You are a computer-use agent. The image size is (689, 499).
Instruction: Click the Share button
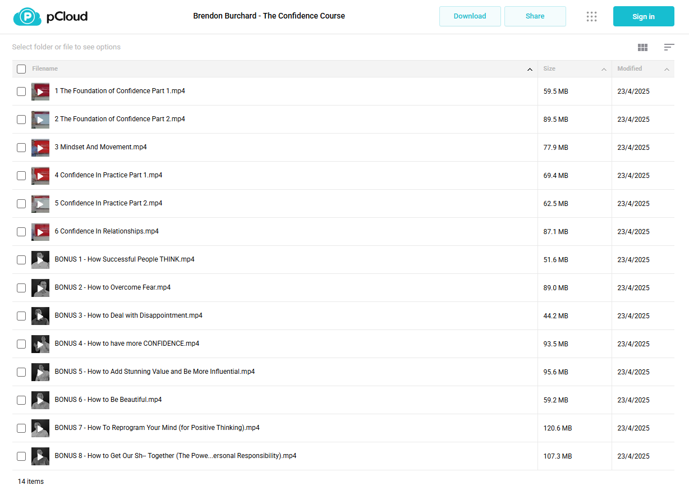[535, 16]
